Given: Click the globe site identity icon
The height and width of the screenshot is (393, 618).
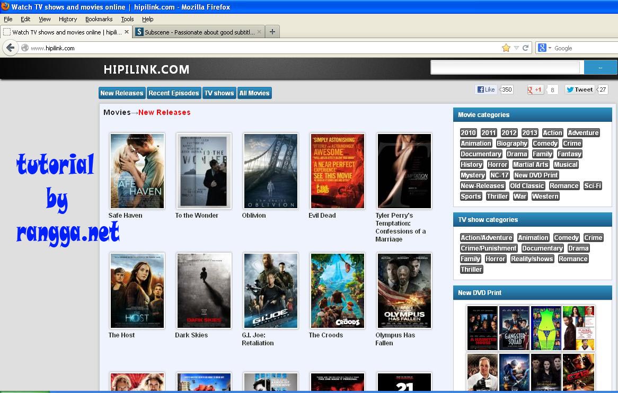Looking at the screenshot, I should coord(25,48).
